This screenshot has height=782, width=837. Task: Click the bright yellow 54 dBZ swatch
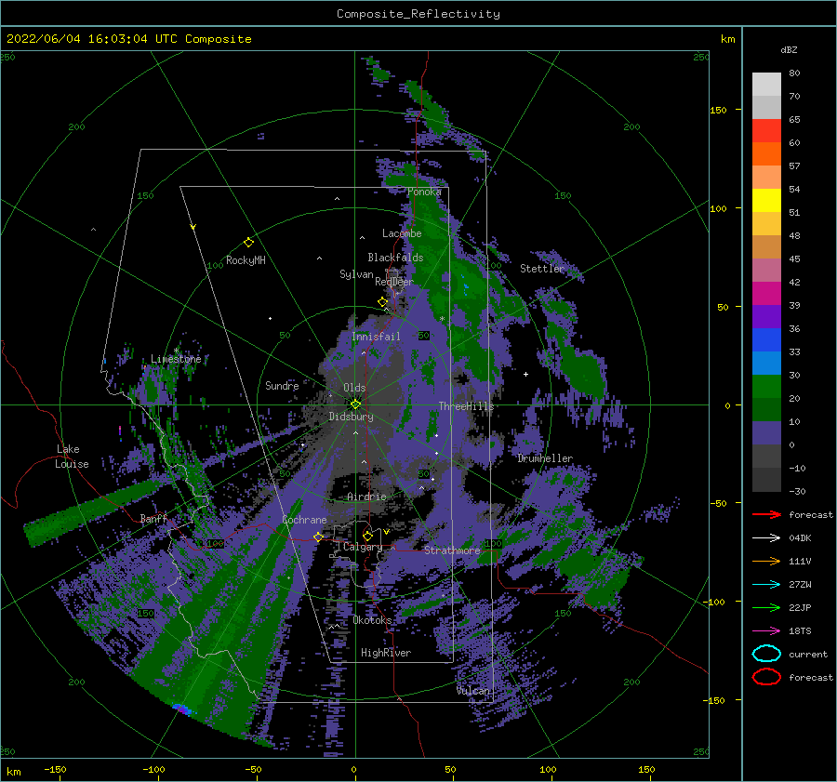[x=766, y=201]
